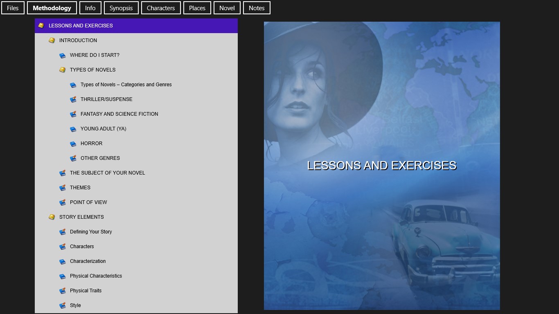
Task: Select THE SUBJECT OF YOUR NOVEL entry
Action: pyautogui.click(x=107, y=173)
